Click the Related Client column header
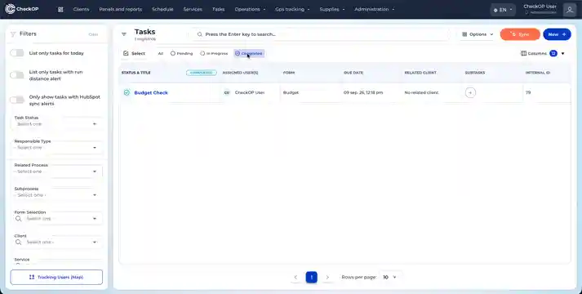 pos(420,73)
